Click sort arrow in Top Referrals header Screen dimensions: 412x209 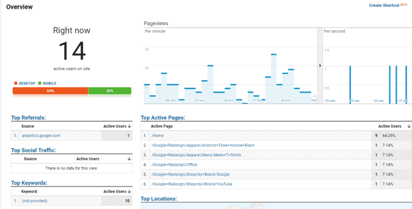pos(129,126)
